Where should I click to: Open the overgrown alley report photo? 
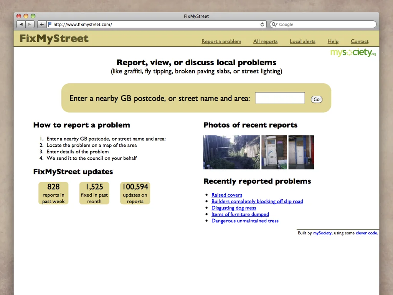pyautogui.click(x=231, y=152)
